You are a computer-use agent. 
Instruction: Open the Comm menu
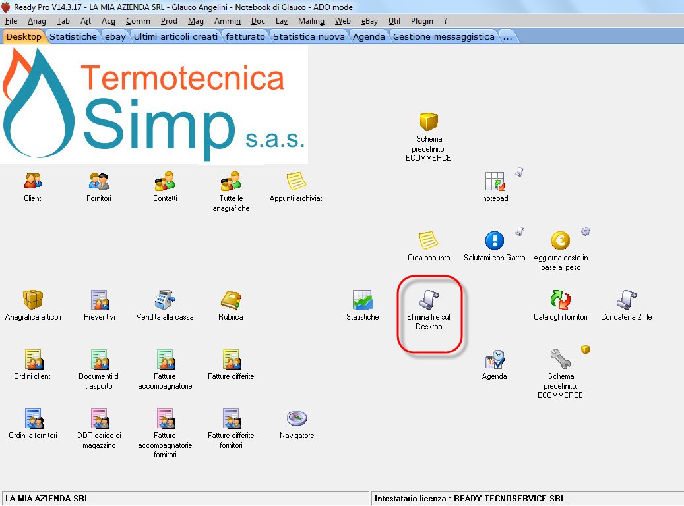pos(139,21)
